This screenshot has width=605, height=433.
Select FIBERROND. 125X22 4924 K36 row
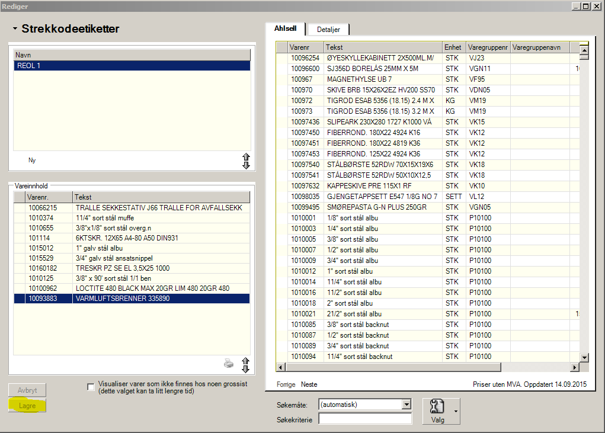[x=427, y=154]
